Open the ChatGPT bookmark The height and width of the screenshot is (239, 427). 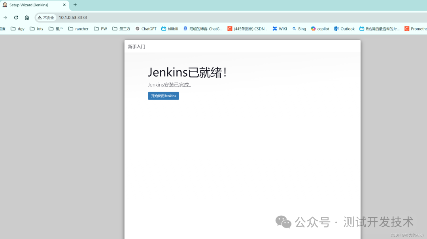(146, 28)
